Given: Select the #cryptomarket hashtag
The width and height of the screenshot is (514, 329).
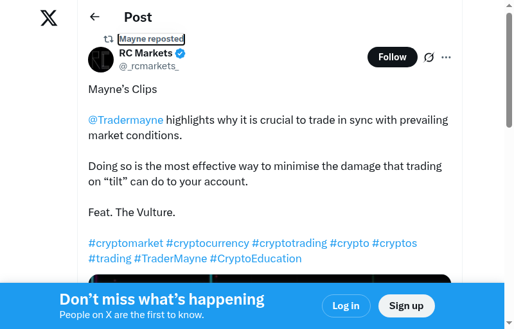Looking at the screenshot, I should tap(126, 243).
